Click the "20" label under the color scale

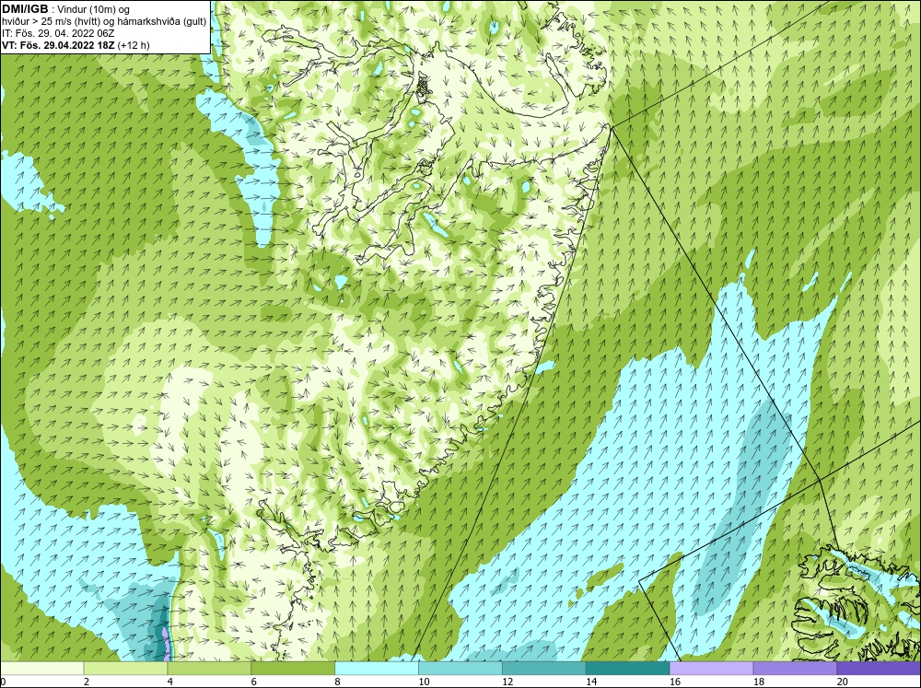coord(843,682)
